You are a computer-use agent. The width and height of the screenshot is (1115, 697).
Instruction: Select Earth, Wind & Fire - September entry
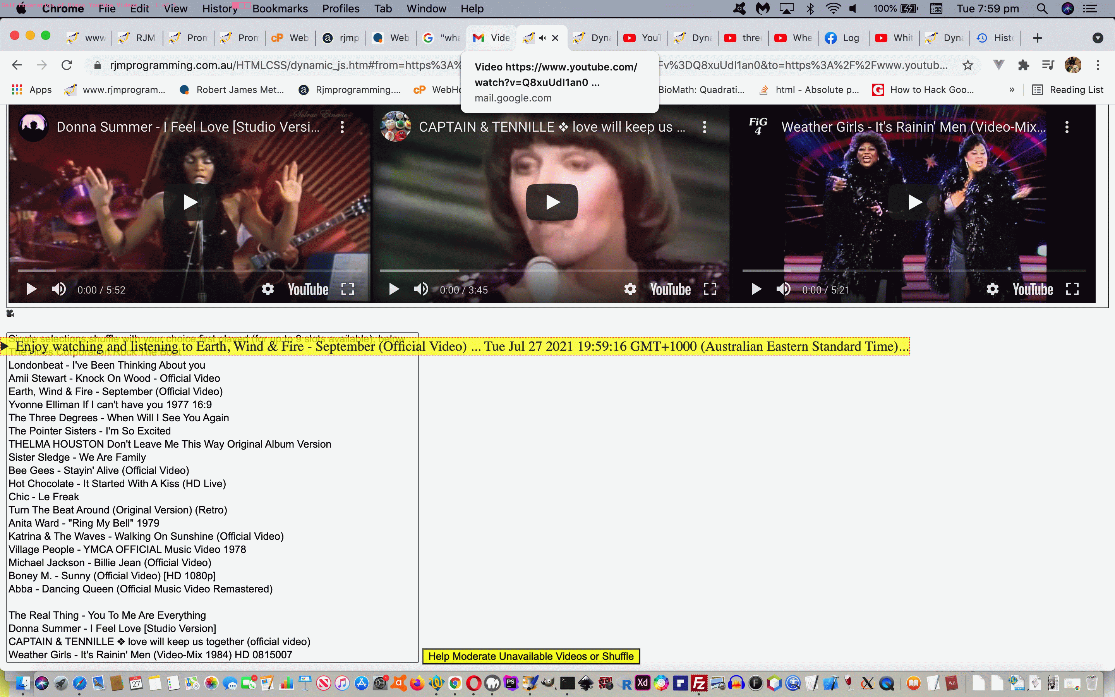(x=116, y=391)
